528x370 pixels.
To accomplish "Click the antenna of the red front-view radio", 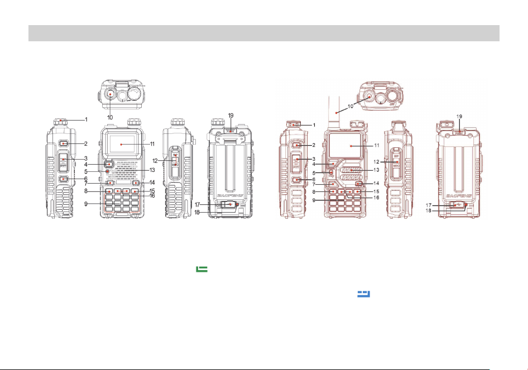I will point(334,112).
